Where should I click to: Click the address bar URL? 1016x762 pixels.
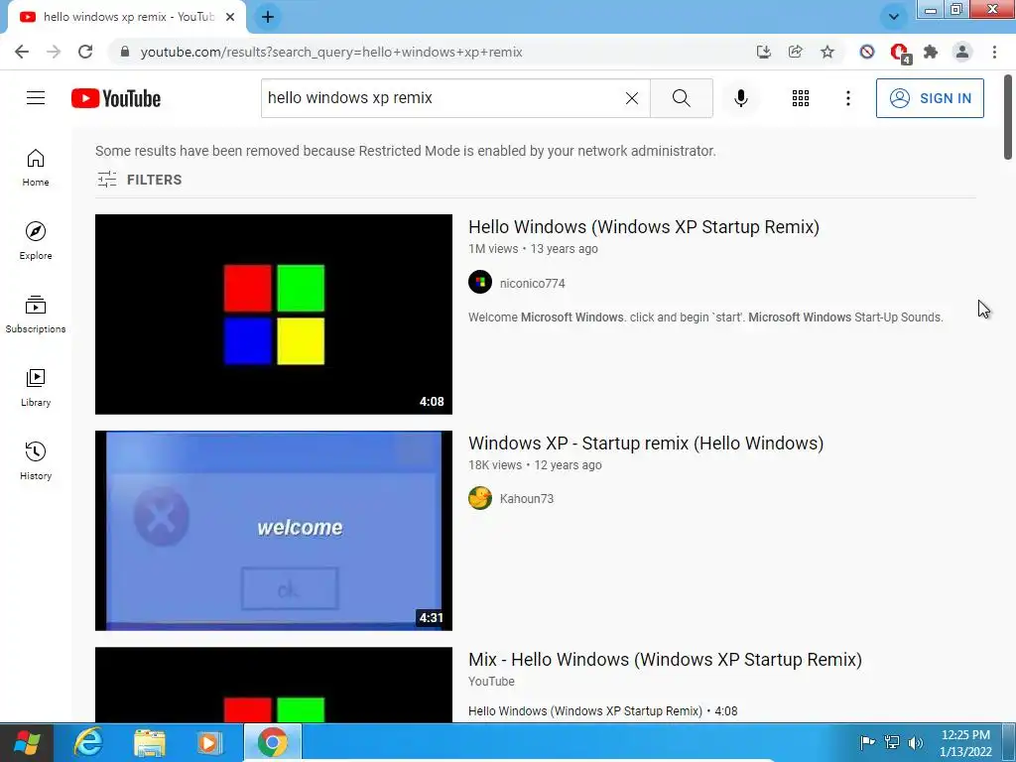coord(331,52)
